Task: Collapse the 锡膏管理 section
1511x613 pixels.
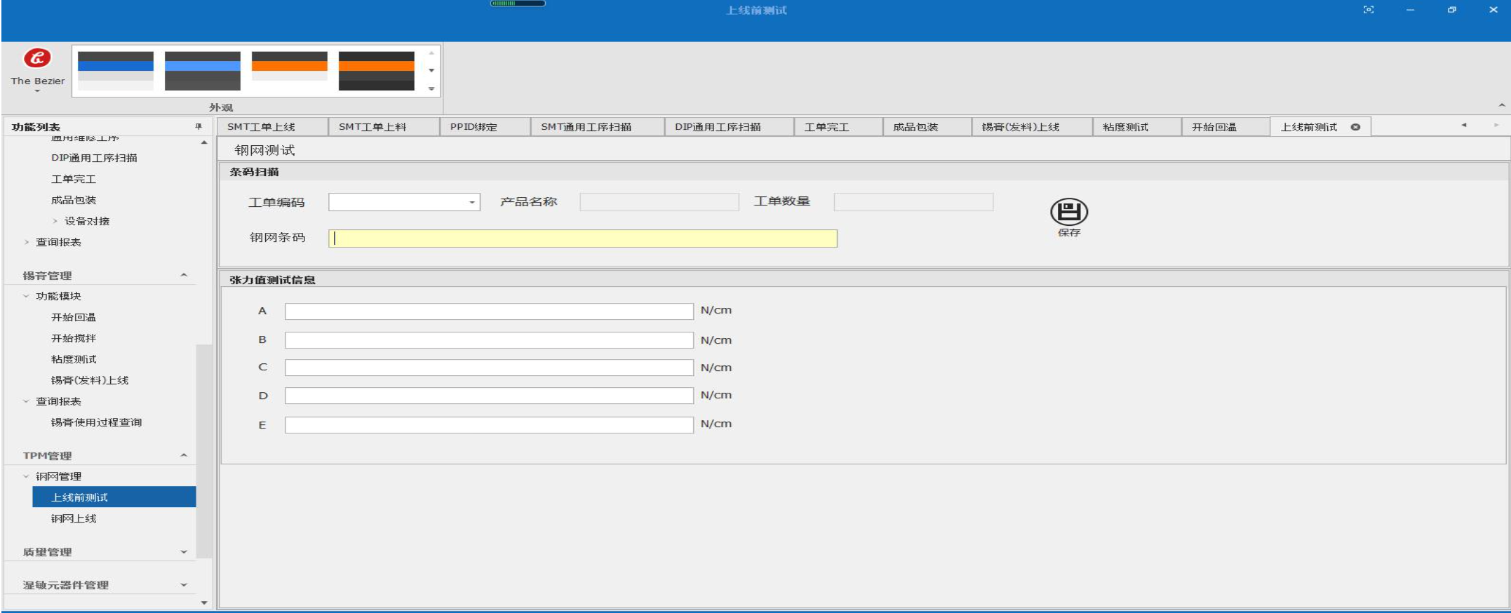Action: (184, 275)
